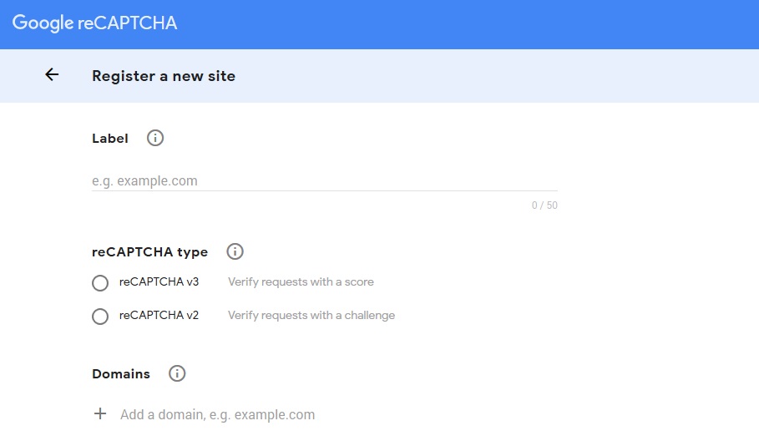Click the reCAPTCHA type section heading
This screenshot has height=436, width=759.
[149, 252]
